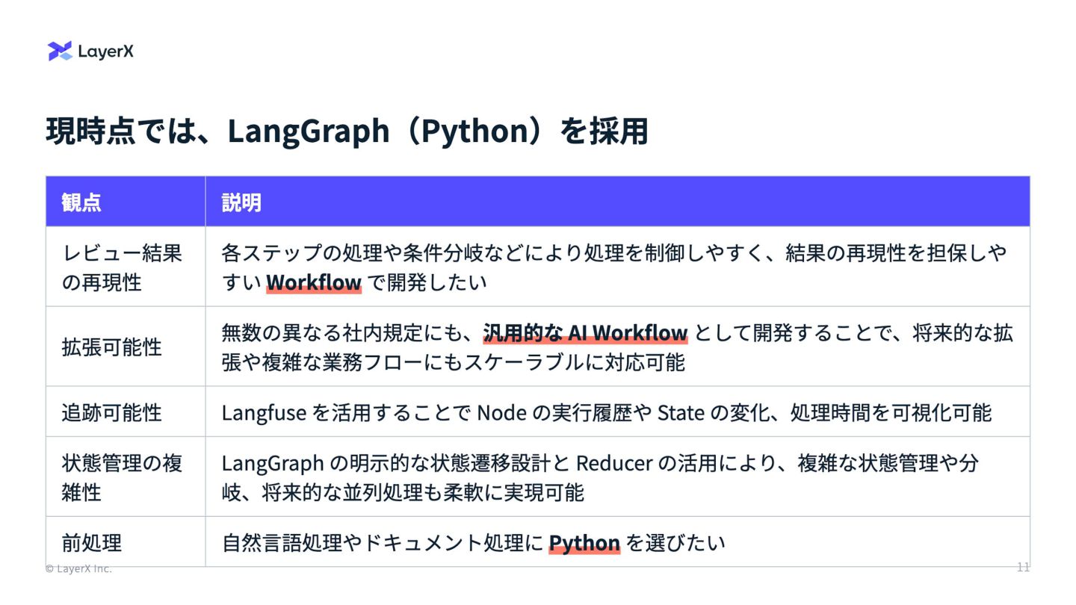Click the slide page number 11

(x=1023, y=567)
